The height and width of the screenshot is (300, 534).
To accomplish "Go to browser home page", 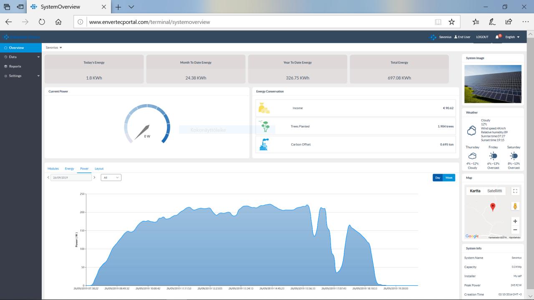I will (58, 22).
